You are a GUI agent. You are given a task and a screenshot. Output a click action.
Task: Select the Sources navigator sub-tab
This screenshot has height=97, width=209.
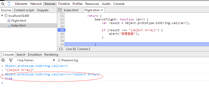[x=6, y=10]
